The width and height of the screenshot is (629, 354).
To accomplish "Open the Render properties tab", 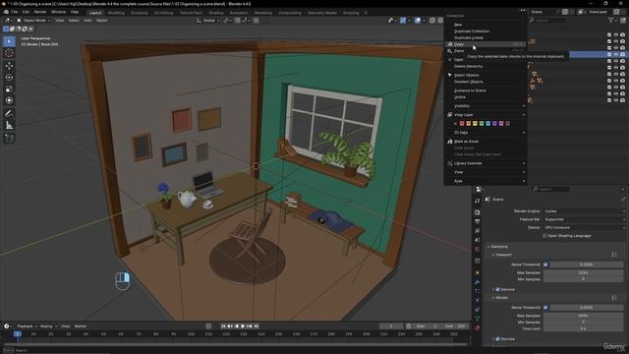I will 477,212.
